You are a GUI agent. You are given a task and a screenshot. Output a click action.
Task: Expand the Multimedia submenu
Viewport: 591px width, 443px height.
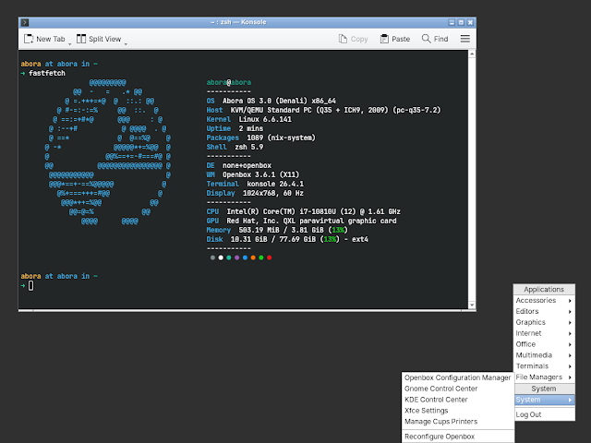pos(544,354)
